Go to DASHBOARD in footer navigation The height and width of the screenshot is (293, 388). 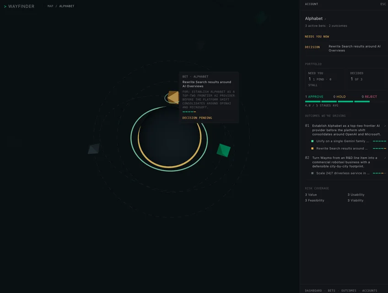pos(313,291)
